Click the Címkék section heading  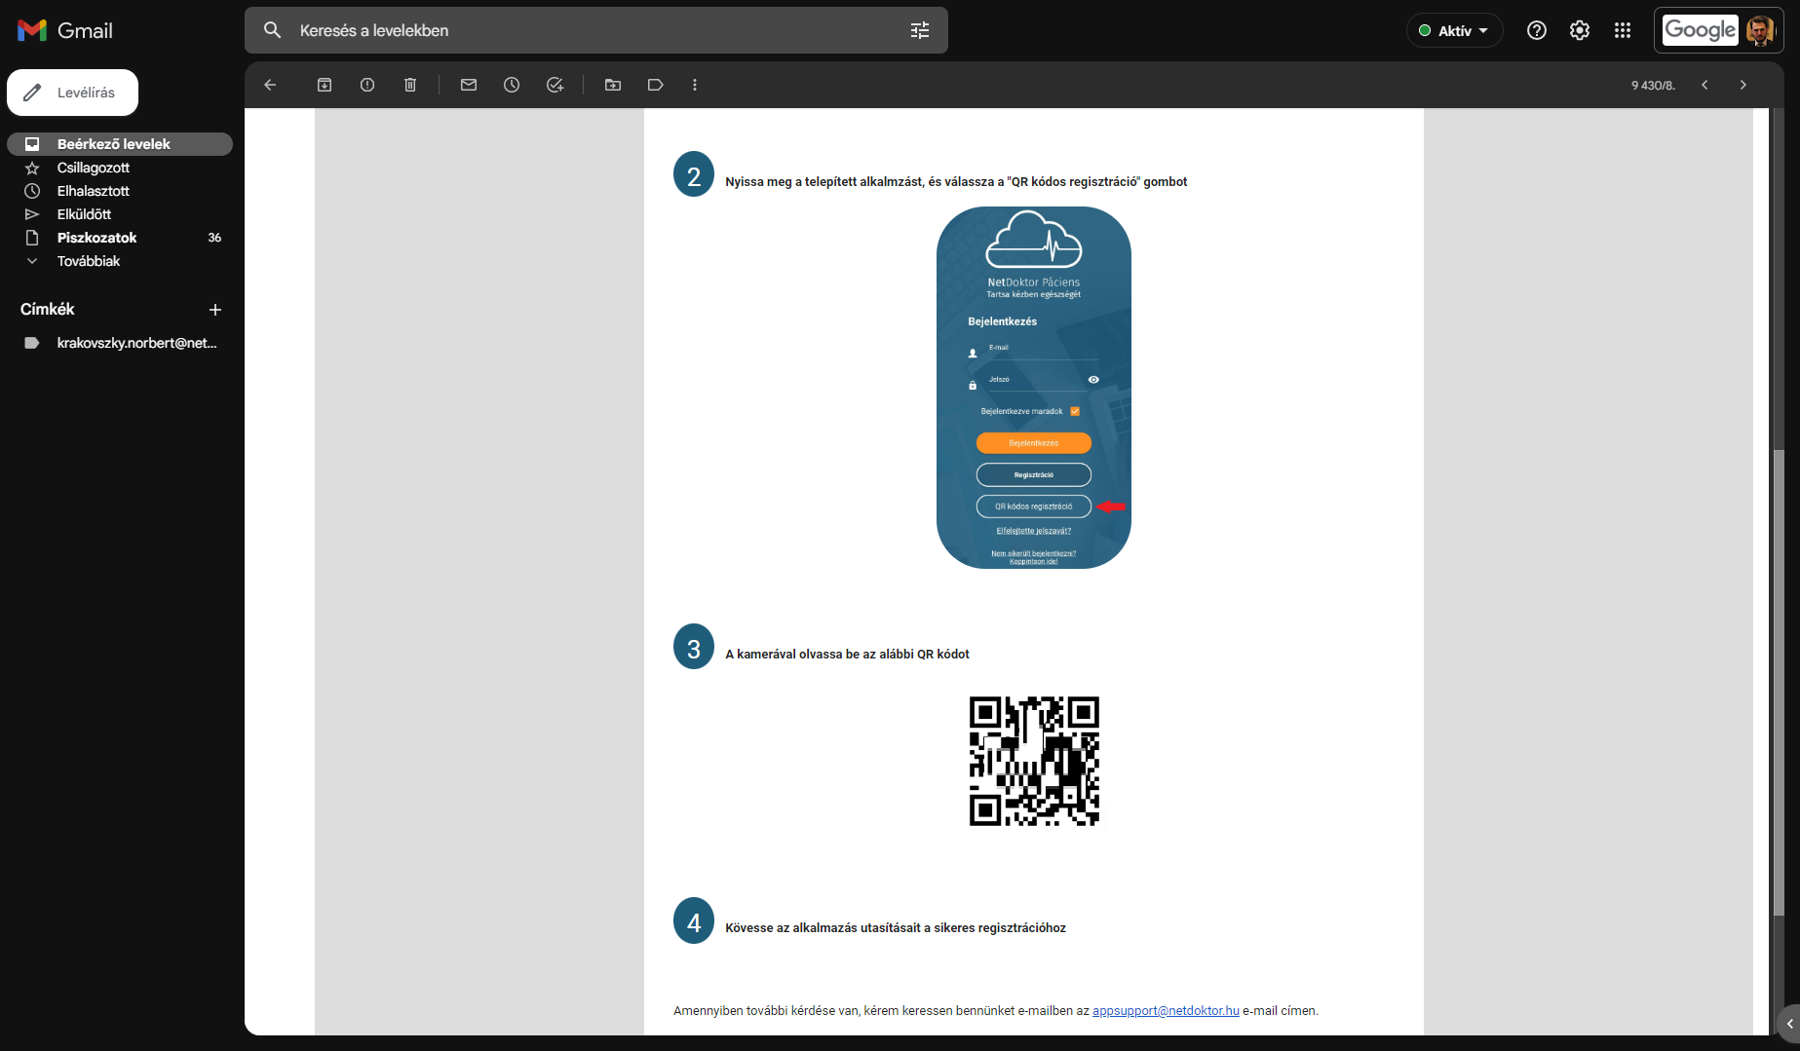click(48, 310)
